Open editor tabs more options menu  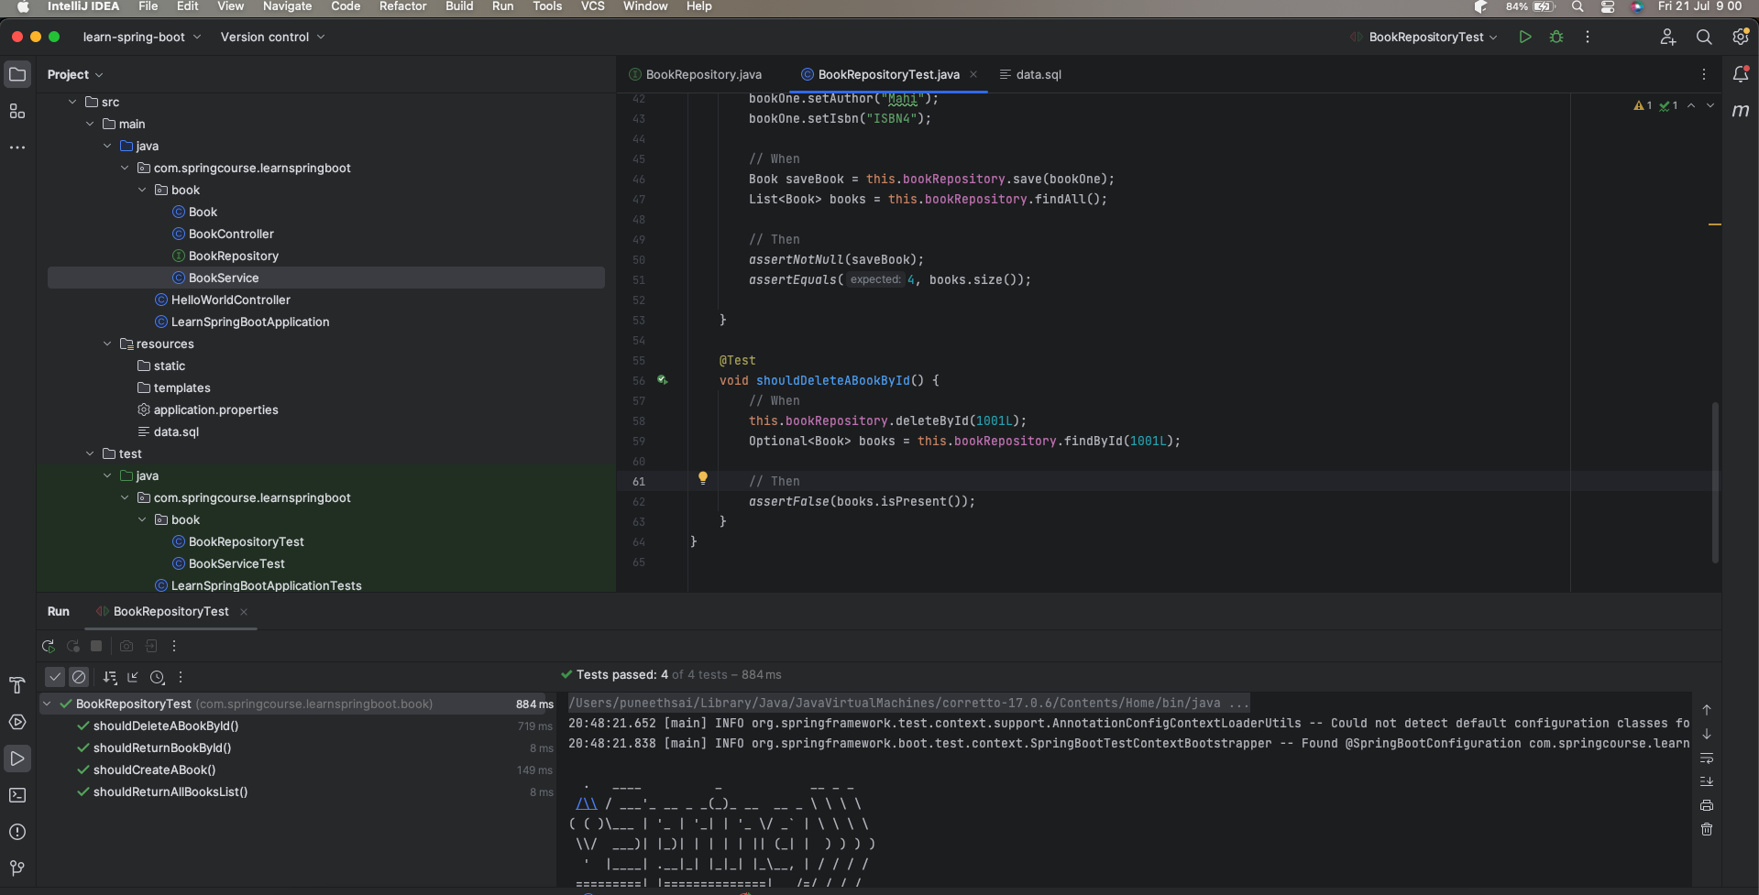tap(1704, 74)
